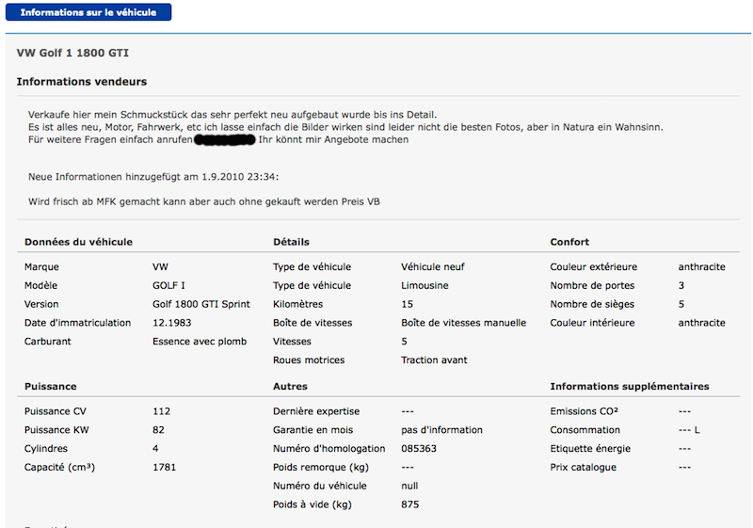This screenshot has width=753, height=528.
Task: Click the 'Données du véhicule' section heading
Action: coord(78,242)
